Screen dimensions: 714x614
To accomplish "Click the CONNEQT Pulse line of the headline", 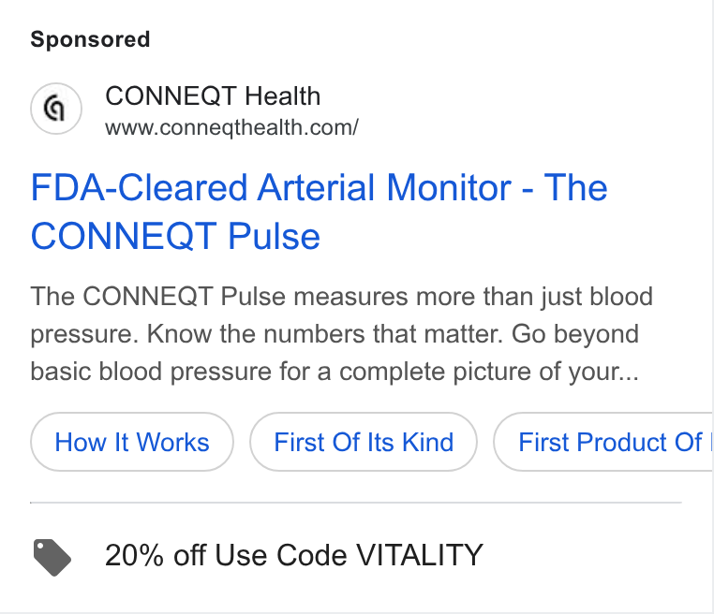I will (x=175, y=236).
